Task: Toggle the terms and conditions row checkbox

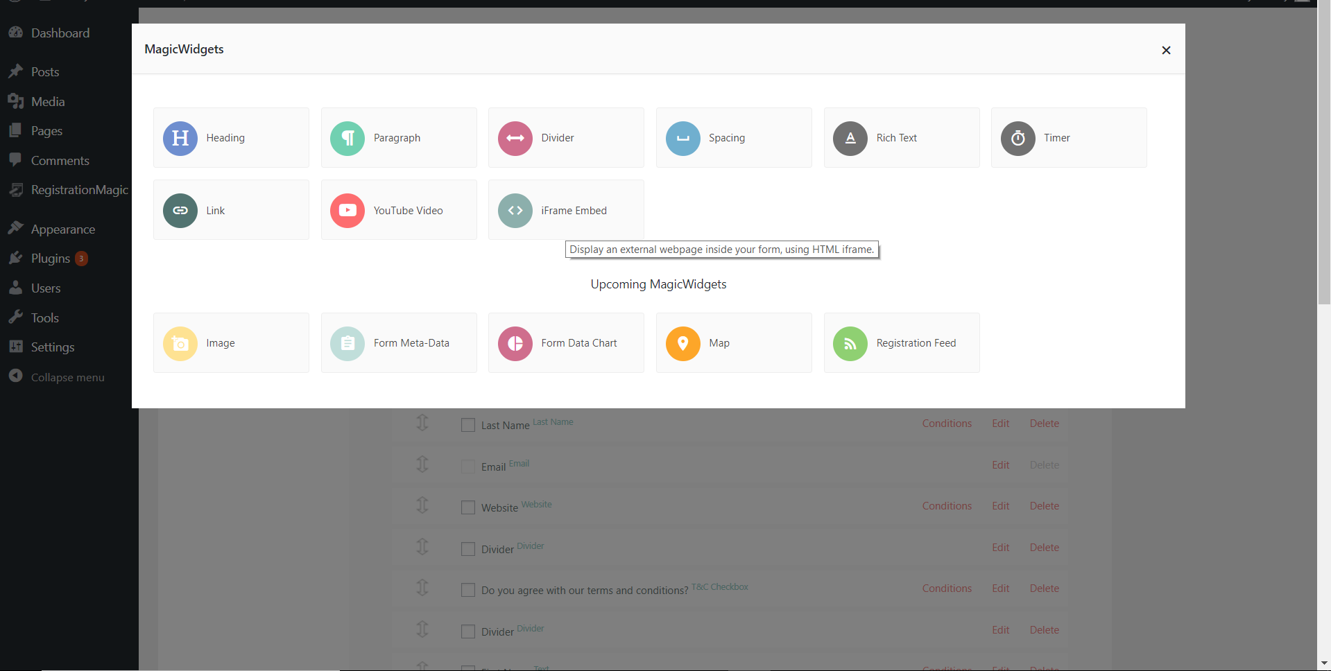Action: pyautogui.click(x=468, y=590)
